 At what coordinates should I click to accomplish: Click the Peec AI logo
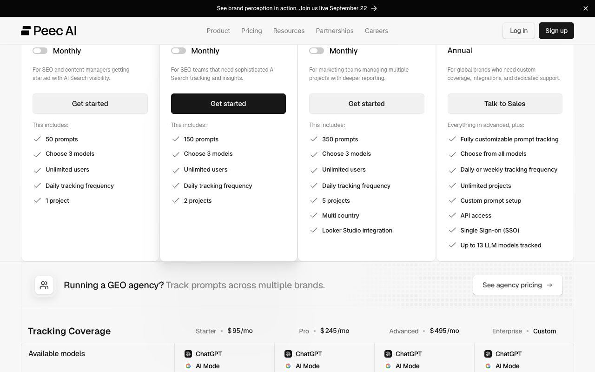coord(49,31)
